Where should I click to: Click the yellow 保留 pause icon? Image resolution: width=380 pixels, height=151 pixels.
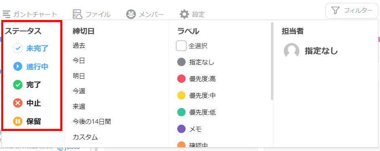pos(18,121)
